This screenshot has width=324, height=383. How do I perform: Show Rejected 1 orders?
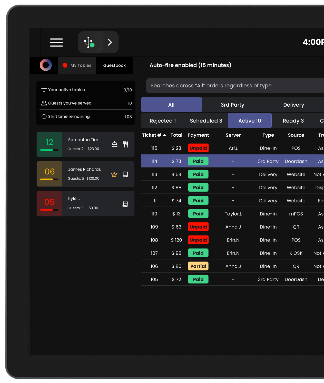(163, 121)
